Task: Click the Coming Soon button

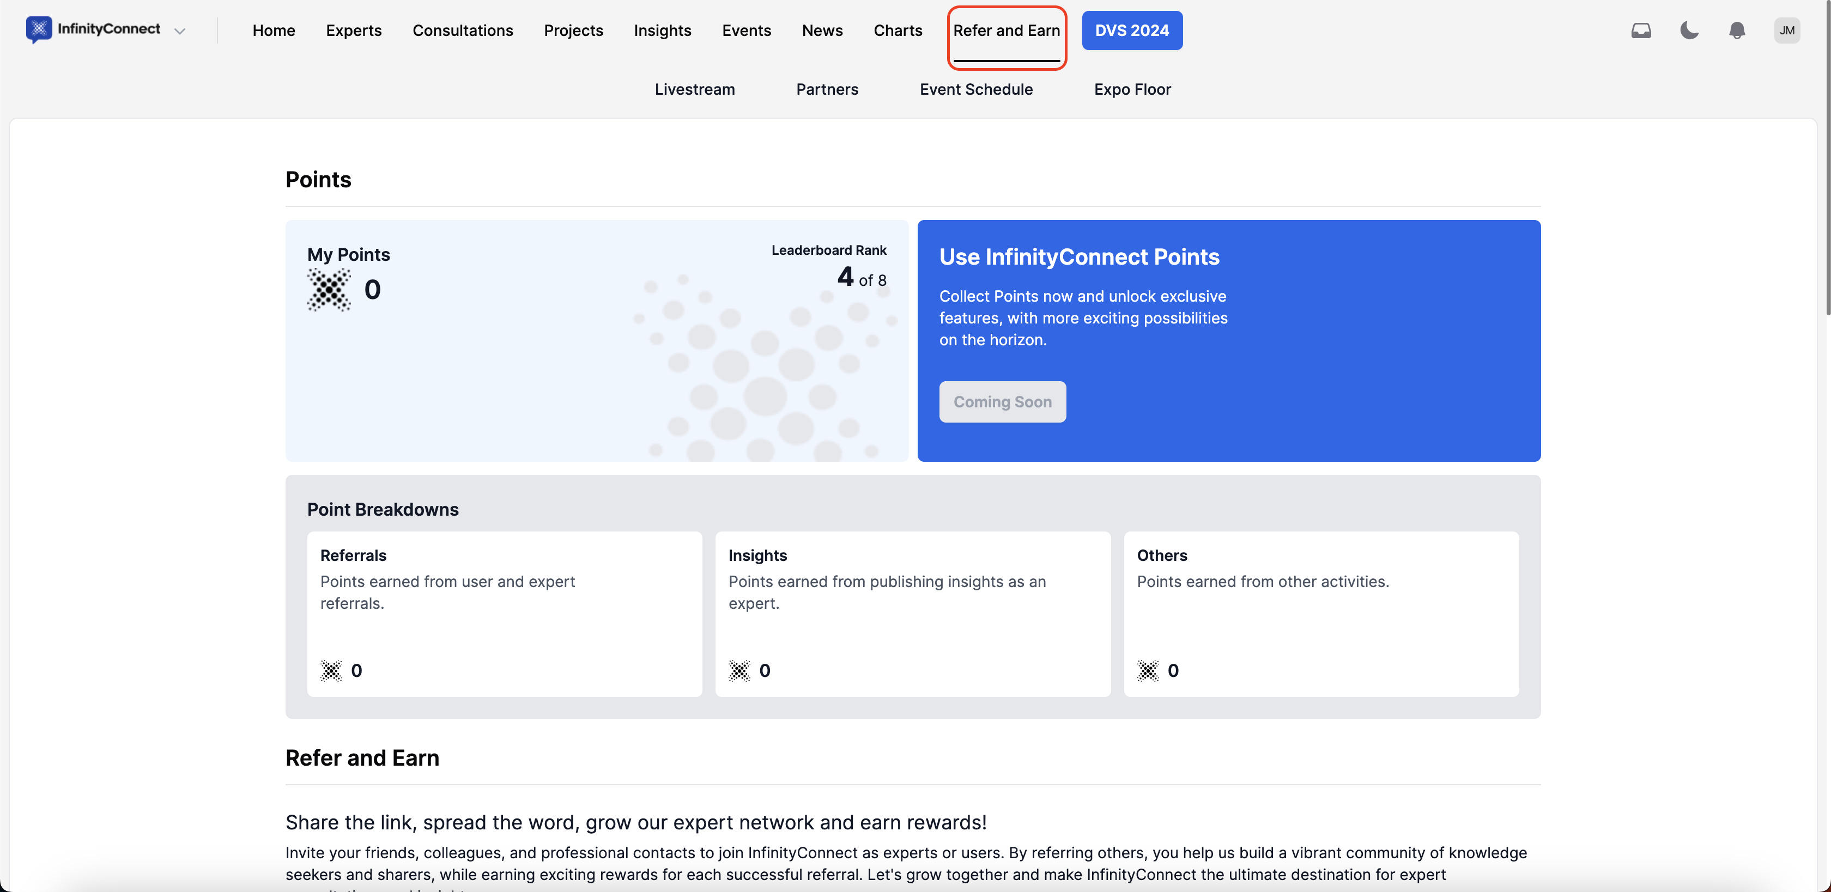Action: tap(1002, 402)
